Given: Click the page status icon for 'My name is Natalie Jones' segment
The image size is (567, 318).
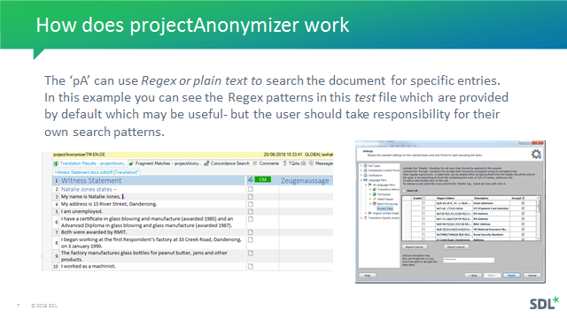Looking at the screenshot, I should tap(251, 196).
